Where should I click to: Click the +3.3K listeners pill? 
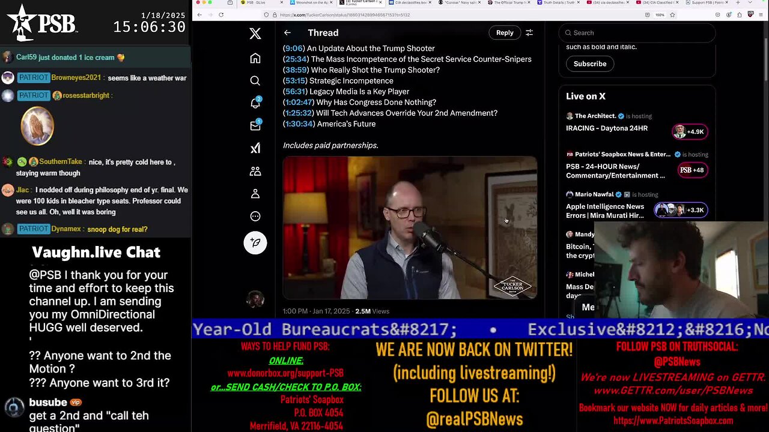pos(681,210)
